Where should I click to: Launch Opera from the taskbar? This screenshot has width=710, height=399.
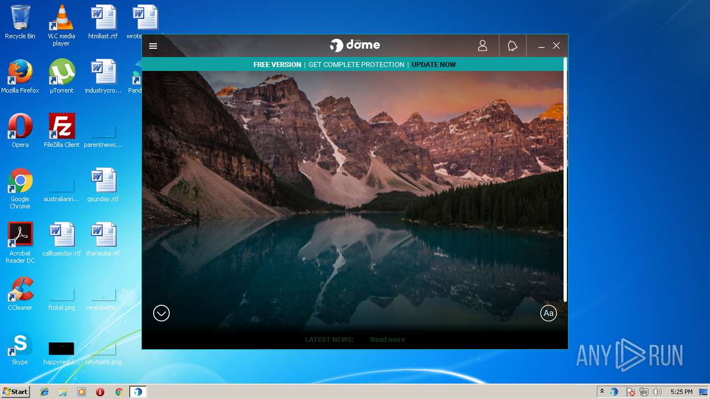pos(100,392)
